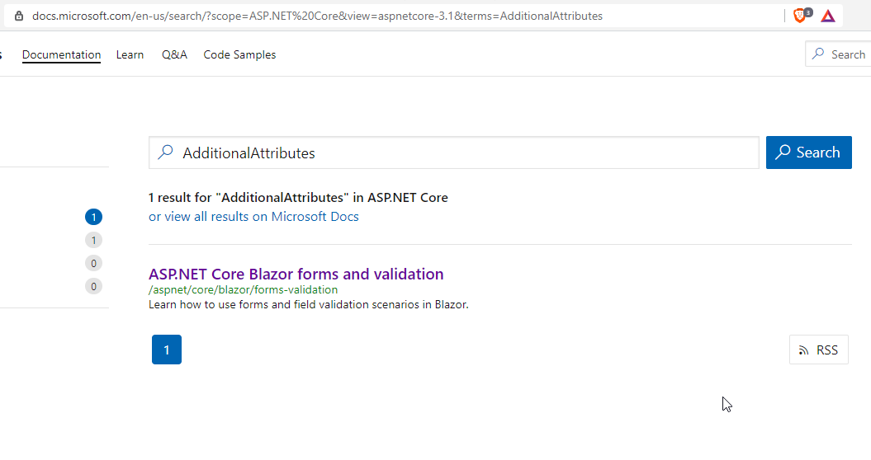871x460 pixels.
Task: Click the browser URL address text
Action: point(317,16)
